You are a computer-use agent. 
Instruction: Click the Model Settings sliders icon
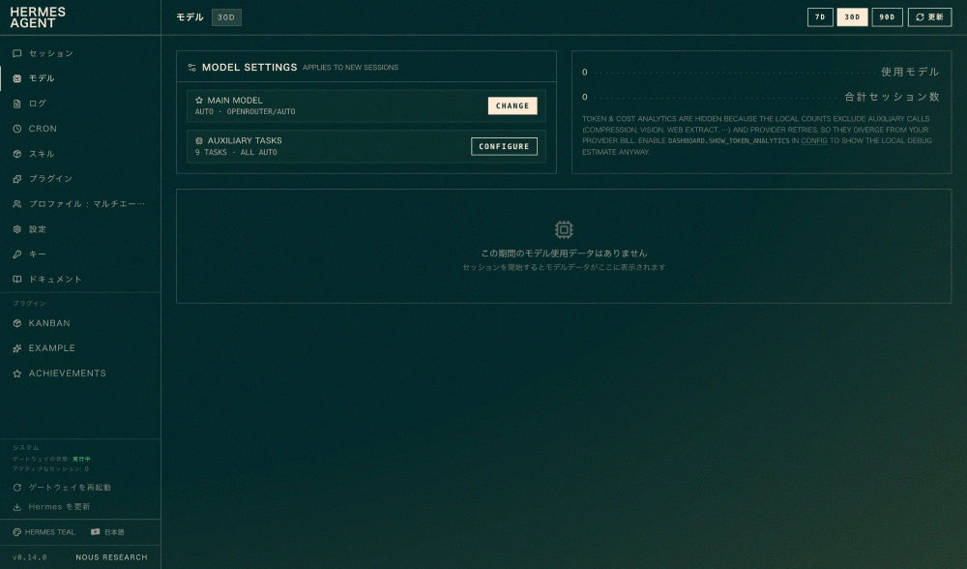tap(191, 68)
